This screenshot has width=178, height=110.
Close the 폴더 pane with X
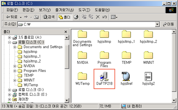tap(66, 32)
